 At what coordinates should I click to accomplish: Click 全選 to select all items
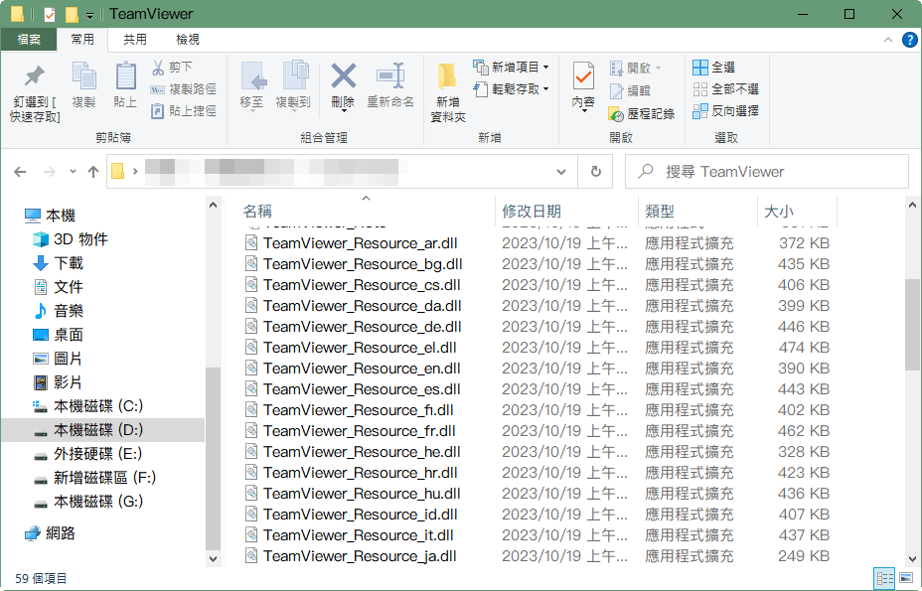click(713, 67)
